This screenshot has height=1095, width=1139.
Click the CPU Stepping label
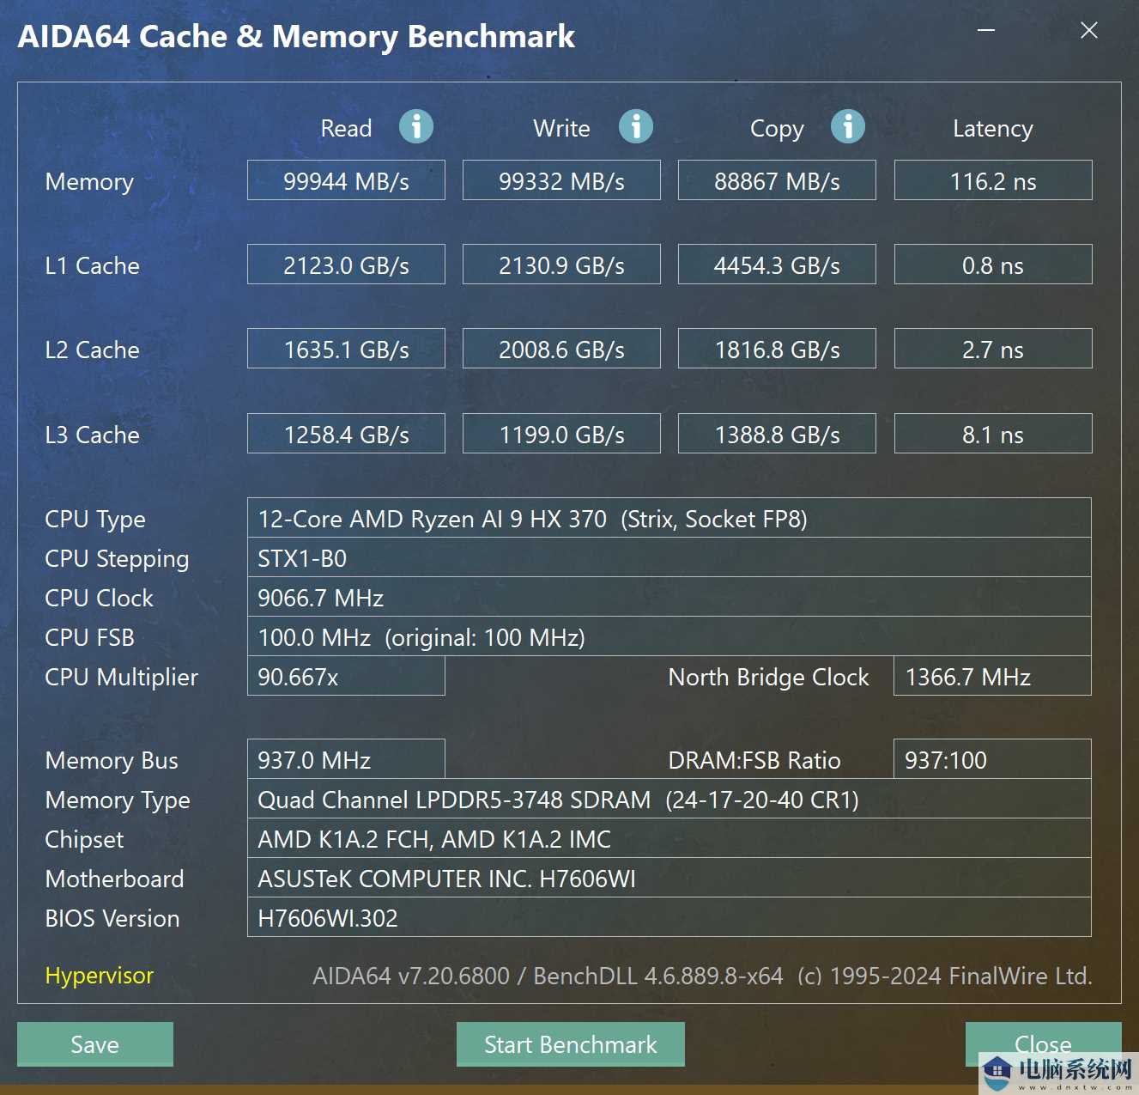(x=117, y=559)
